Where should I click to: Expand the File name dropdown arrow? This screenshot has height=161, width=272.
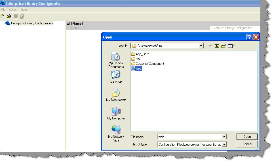224,137
